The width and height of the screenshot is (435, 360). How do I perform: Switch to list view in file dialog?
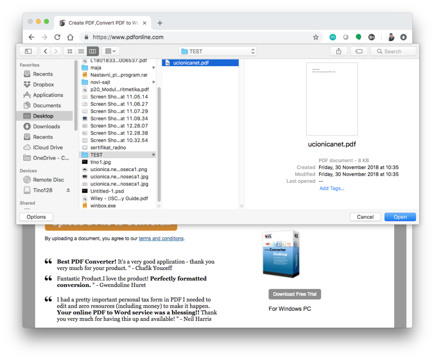click(81, 51)
